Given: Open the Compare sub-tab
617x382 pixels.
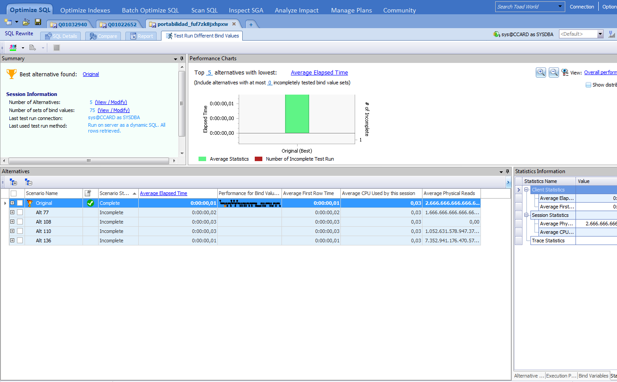Looking at the screenshot, I should tap(104, 36).
